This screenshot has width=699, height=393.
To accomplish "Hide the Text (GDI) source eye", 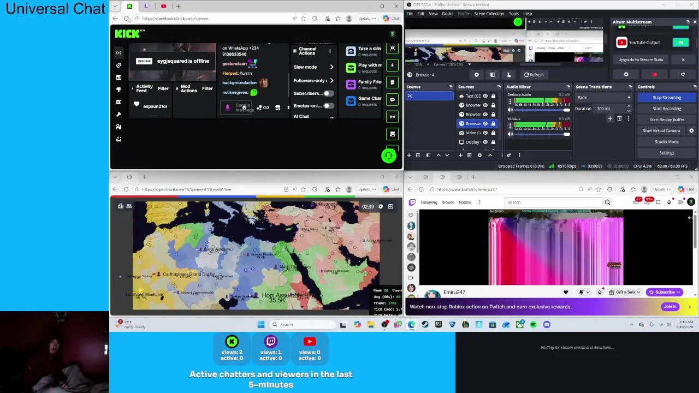I will coord(485,96).
